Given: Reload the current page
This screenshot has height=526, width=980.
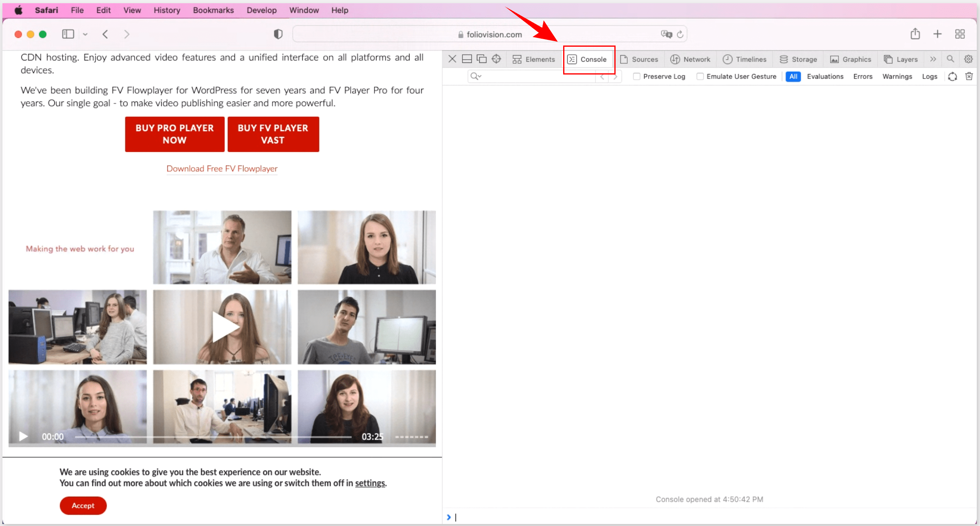Looking at the screenshot, I should click(680, 34).
